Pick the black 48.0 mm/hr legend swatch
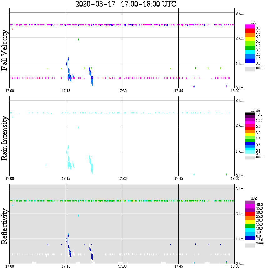The width and height of the screenshot is (266, 272). coord(250,114)
